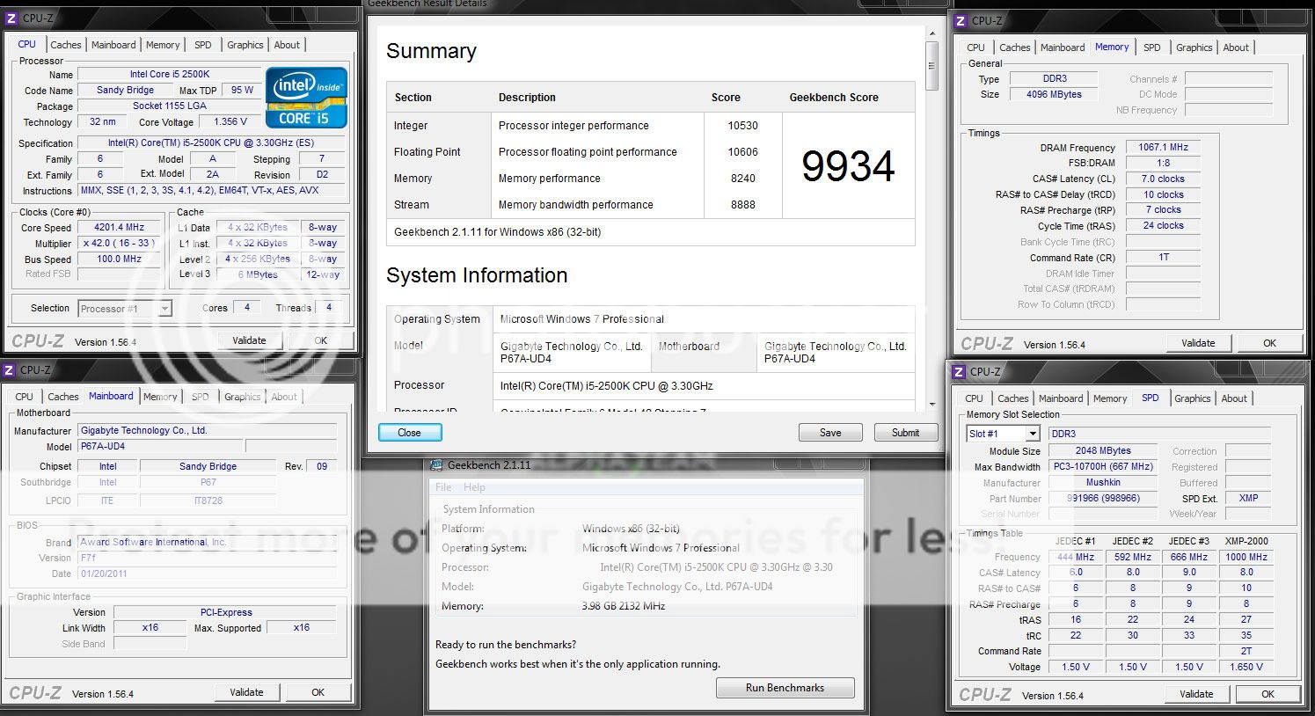
Task: Click the Multiplier value x 42.0
Action: tap(120, 243)
